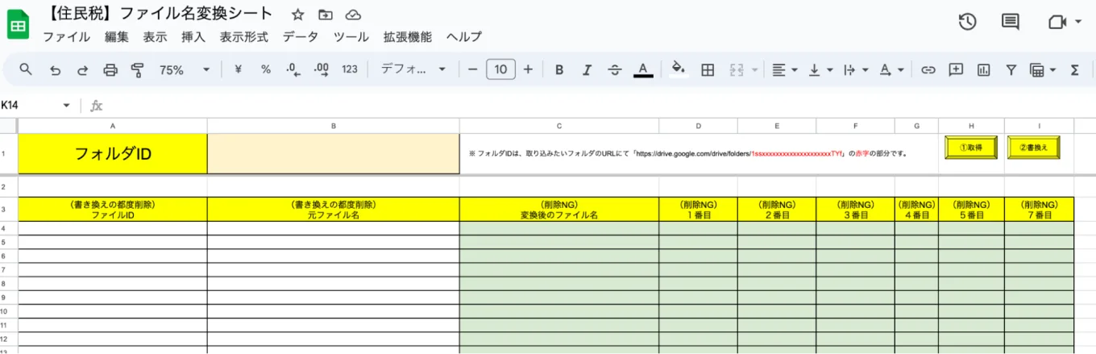Open the comments panel icon
Viewport: 1096px width, 354px height.
pos(1011,23)
